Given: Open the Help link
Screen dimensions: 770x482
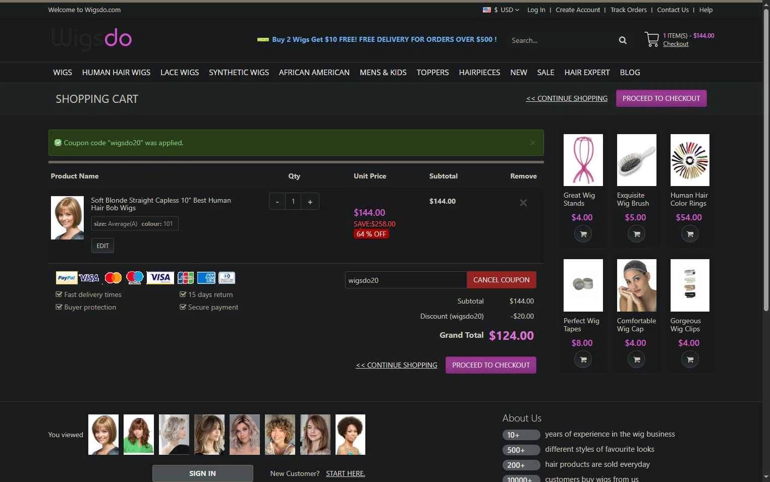Looking at the screenshot, I should coord(705,10).
